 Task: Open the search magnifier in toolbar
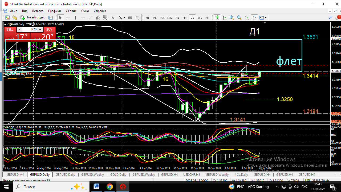pos(331,18)
